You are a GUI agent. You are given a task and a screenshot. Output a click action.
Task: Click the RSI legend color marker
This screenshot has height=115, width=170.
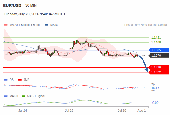click(6, 80)
